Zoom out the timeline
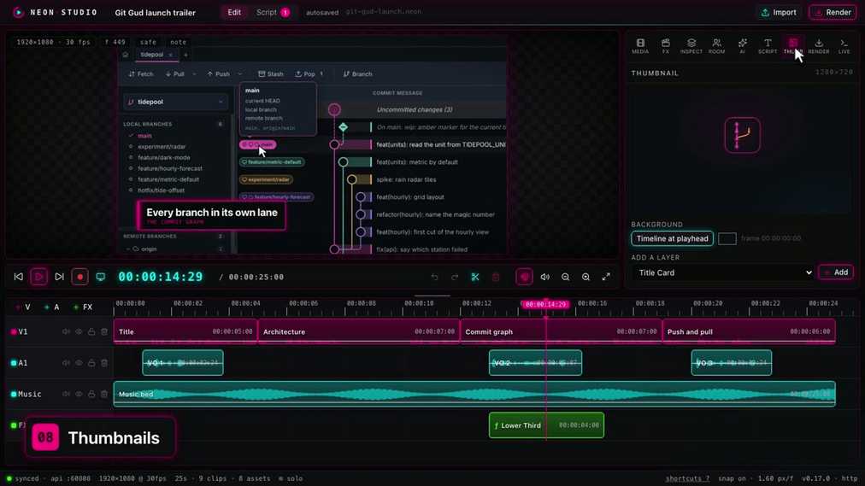The image size is (865, 486). click(x=566, y=277)
